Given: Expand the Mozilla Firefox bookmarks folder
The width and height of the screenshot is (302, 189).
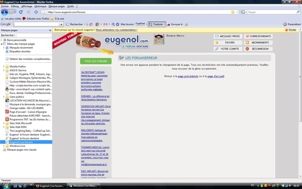Looking at the screenshot, I should tap(4, 67).
